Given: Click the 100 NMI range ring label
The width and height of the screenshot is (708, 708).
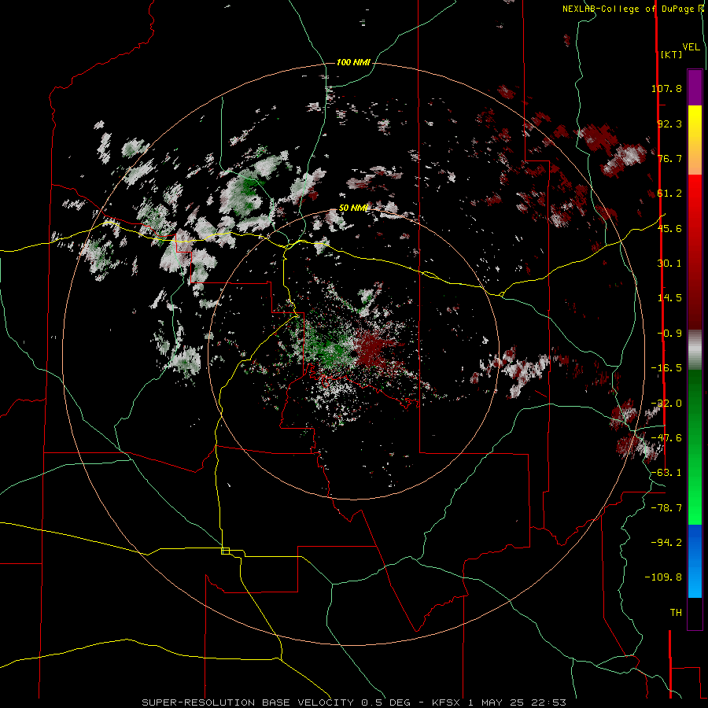Looking at the screenshot, I should click(353, 62).
